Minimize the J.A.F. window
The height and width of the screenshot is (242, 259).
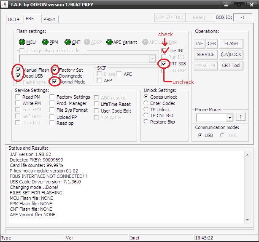pyautogui.click(x=226, y=5)
